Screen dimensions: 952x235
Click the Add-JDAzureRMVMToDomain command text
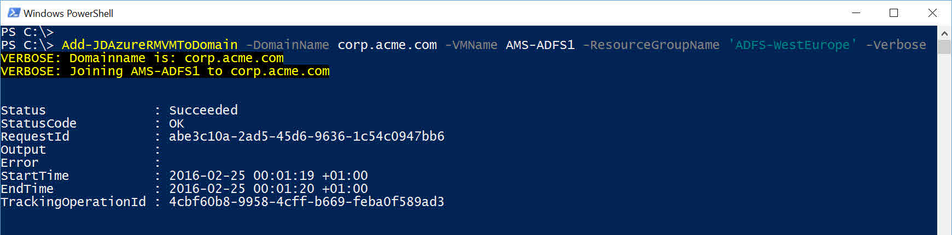coord(149,45)
